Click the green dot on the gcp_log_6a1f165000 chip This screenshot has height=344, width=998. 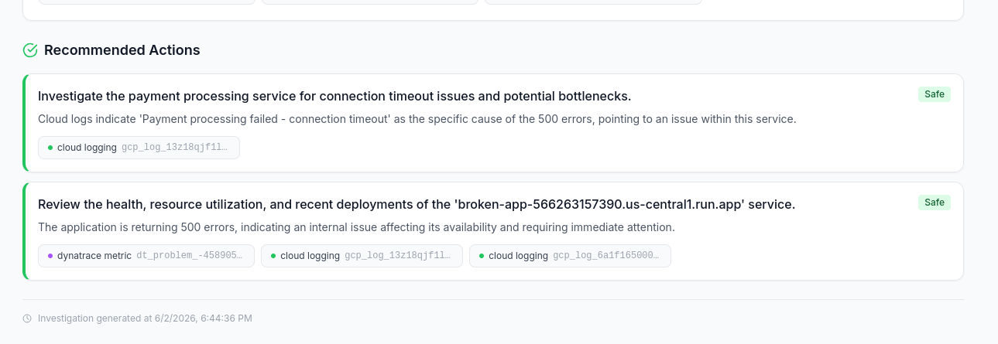click(x=482, y=256)
